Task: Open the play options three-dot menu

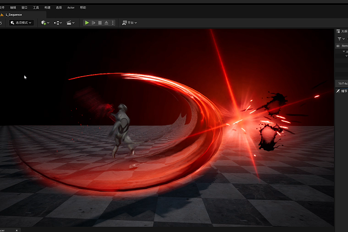Action: point(113,23)
